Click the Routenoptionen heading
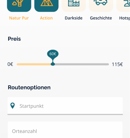Screen dimensions: 130x138 [x=29, y=88]
